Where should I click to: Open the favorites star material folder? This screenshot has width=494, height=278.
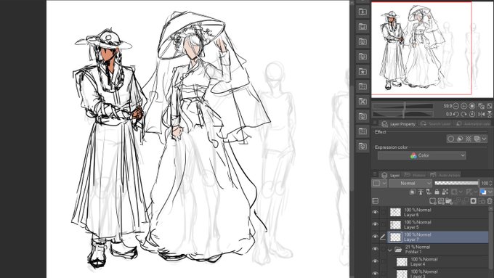coord(363,72)
